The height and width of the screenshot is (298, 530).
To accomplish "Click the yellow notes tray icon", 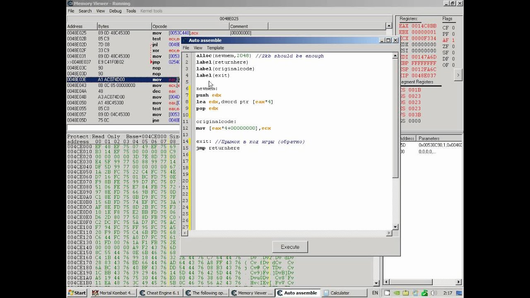I will 406,293.
